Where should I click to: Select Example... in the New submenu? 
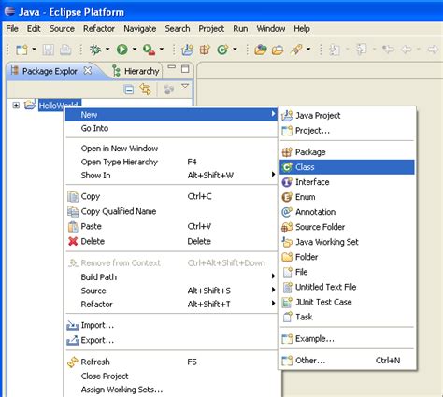click(x=347, y=338)
